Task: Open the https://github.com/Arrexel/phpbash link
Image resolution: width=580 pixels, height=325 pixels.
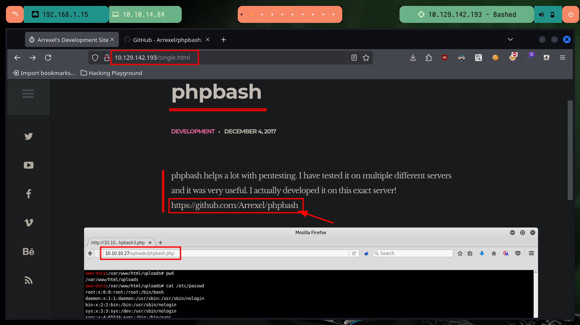Action: tap(235, 206)
